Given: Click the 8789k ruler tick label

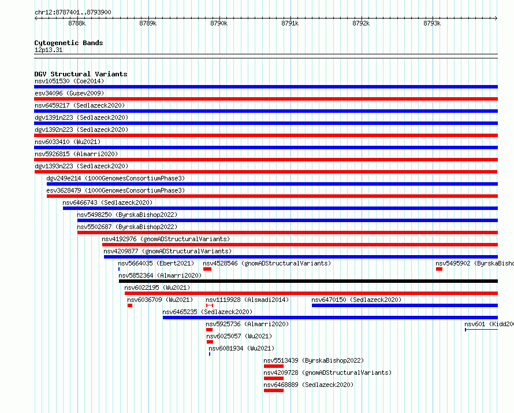Looking at the screenshot, I should tap(148, 24).
